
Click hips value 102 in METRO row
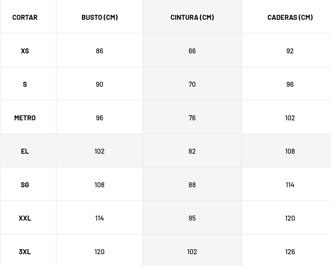point(290,118)
